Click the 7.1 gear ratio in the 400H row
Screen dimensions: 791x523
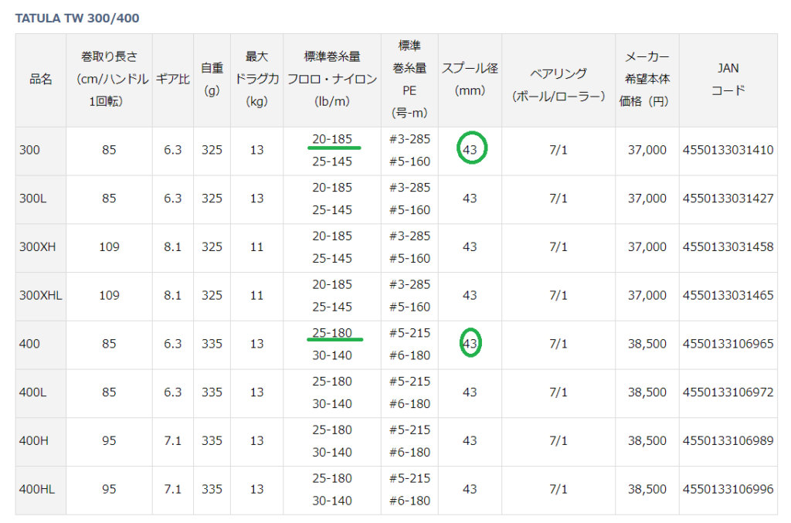click(172, 441)
